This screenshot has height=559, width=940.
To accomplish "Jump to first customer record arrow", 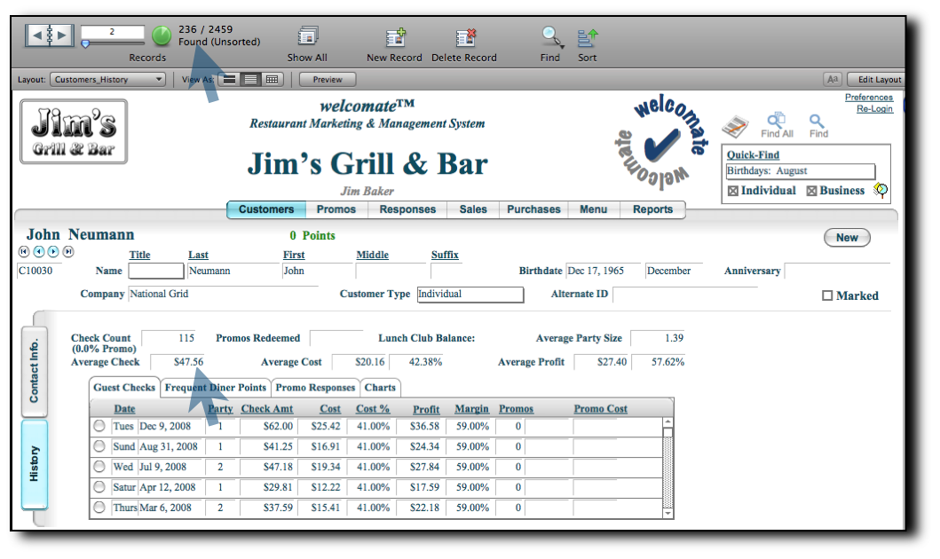I will tap(24, 252).
